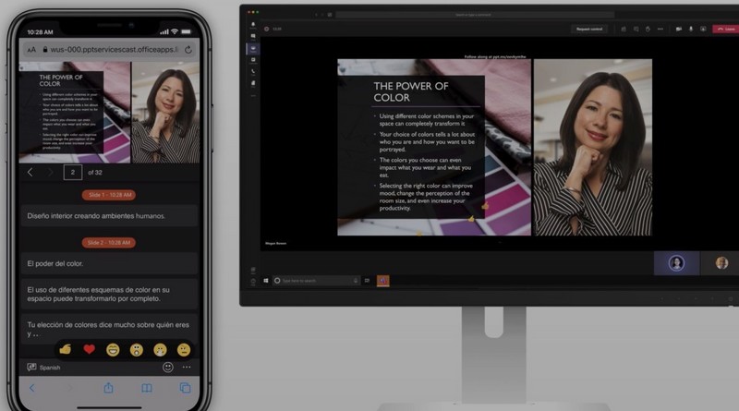Open Safari bookmarks
Image resolution: width=739 pixels, height=411 pixels.
(x=147, y=388)
